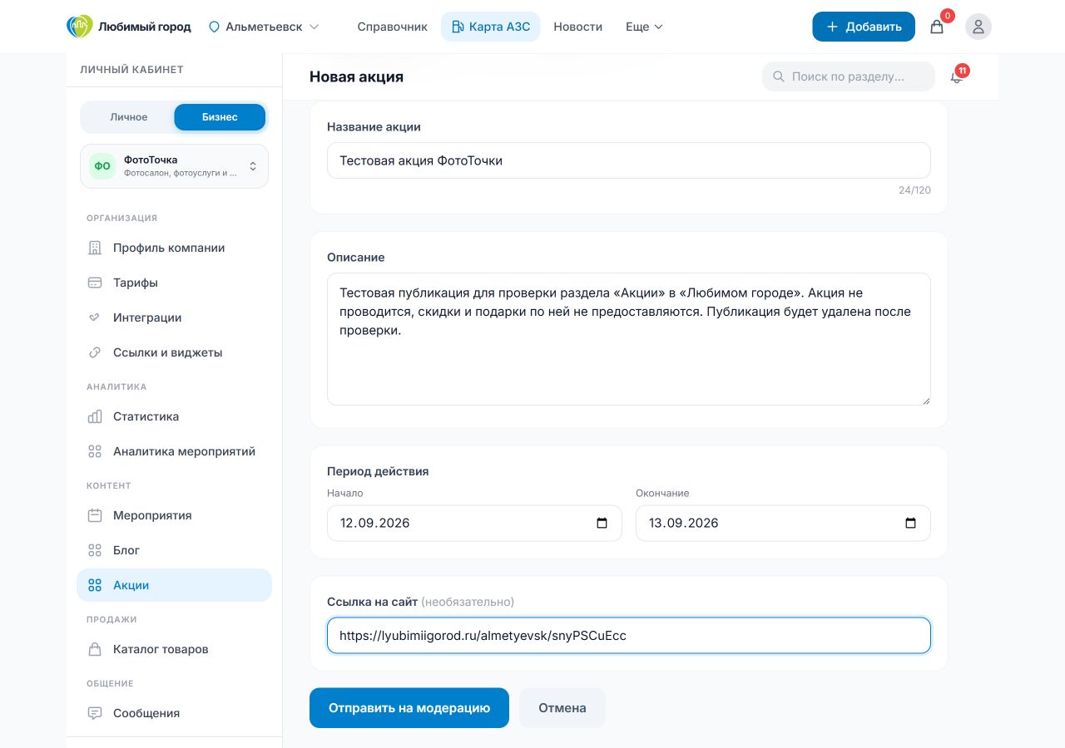Click the Название акции input field

(629, 160)
